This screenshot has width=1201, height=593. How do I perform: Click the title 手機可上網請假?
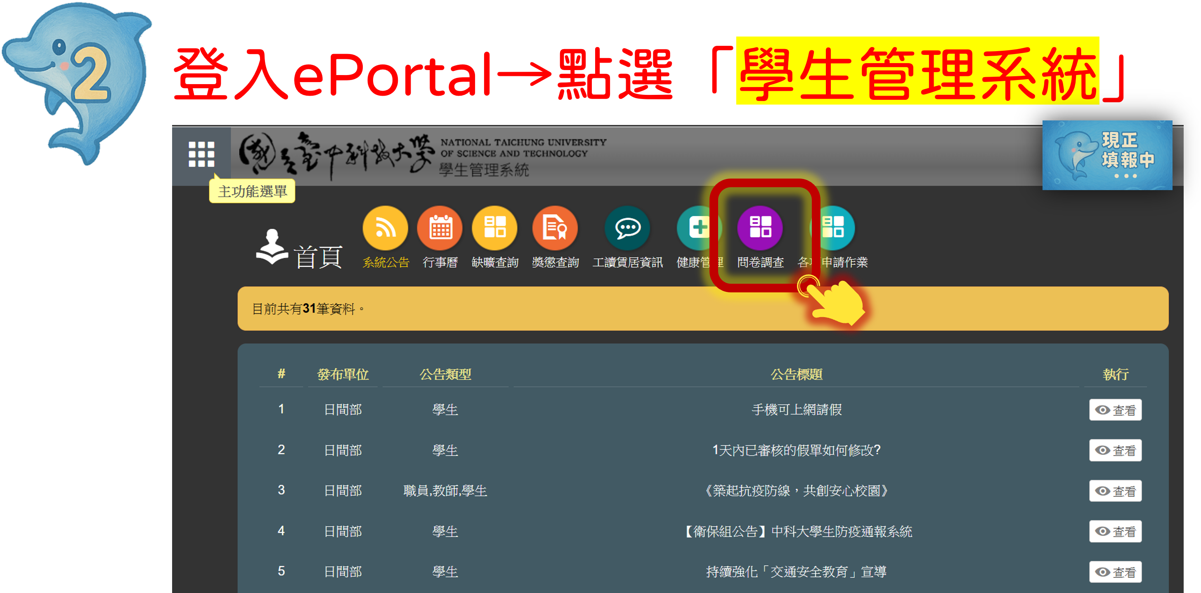[x=797, y=409]
